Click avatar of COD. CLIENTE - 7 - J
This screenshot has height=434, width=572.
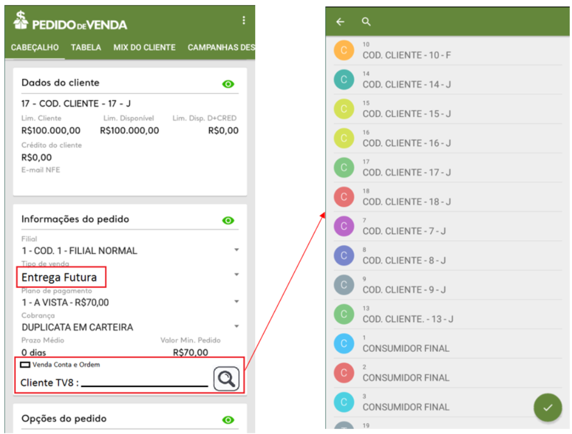(x=344, y=226)
